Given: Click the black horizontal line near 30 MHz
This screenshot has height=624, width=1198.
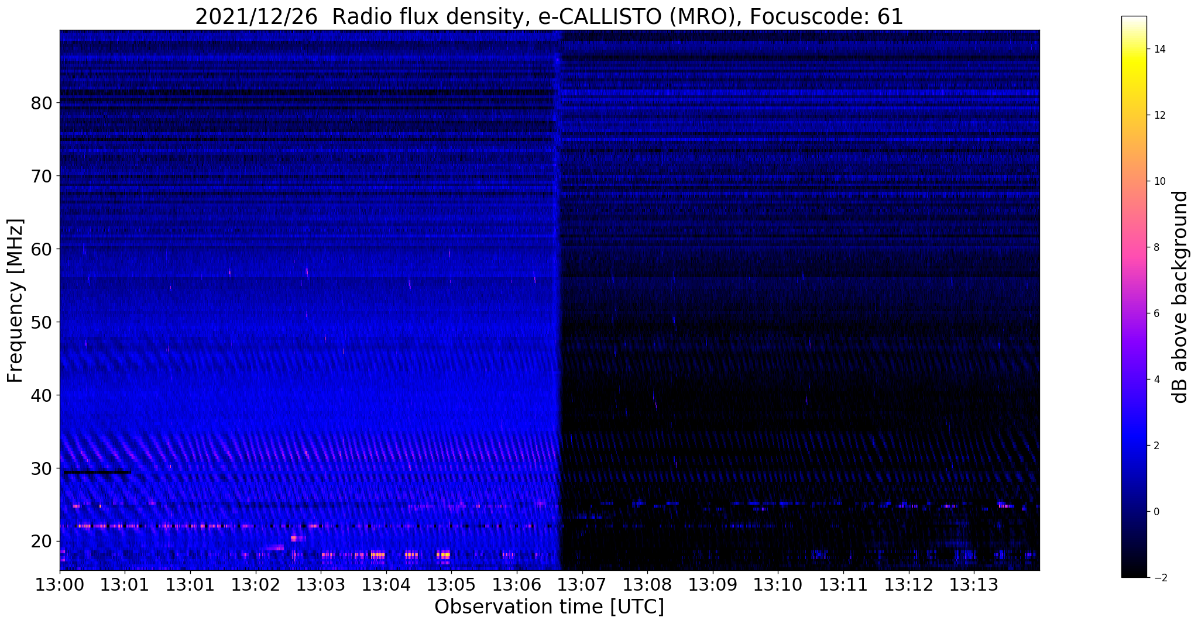Looking at the screenshot, I should [97, 472].
